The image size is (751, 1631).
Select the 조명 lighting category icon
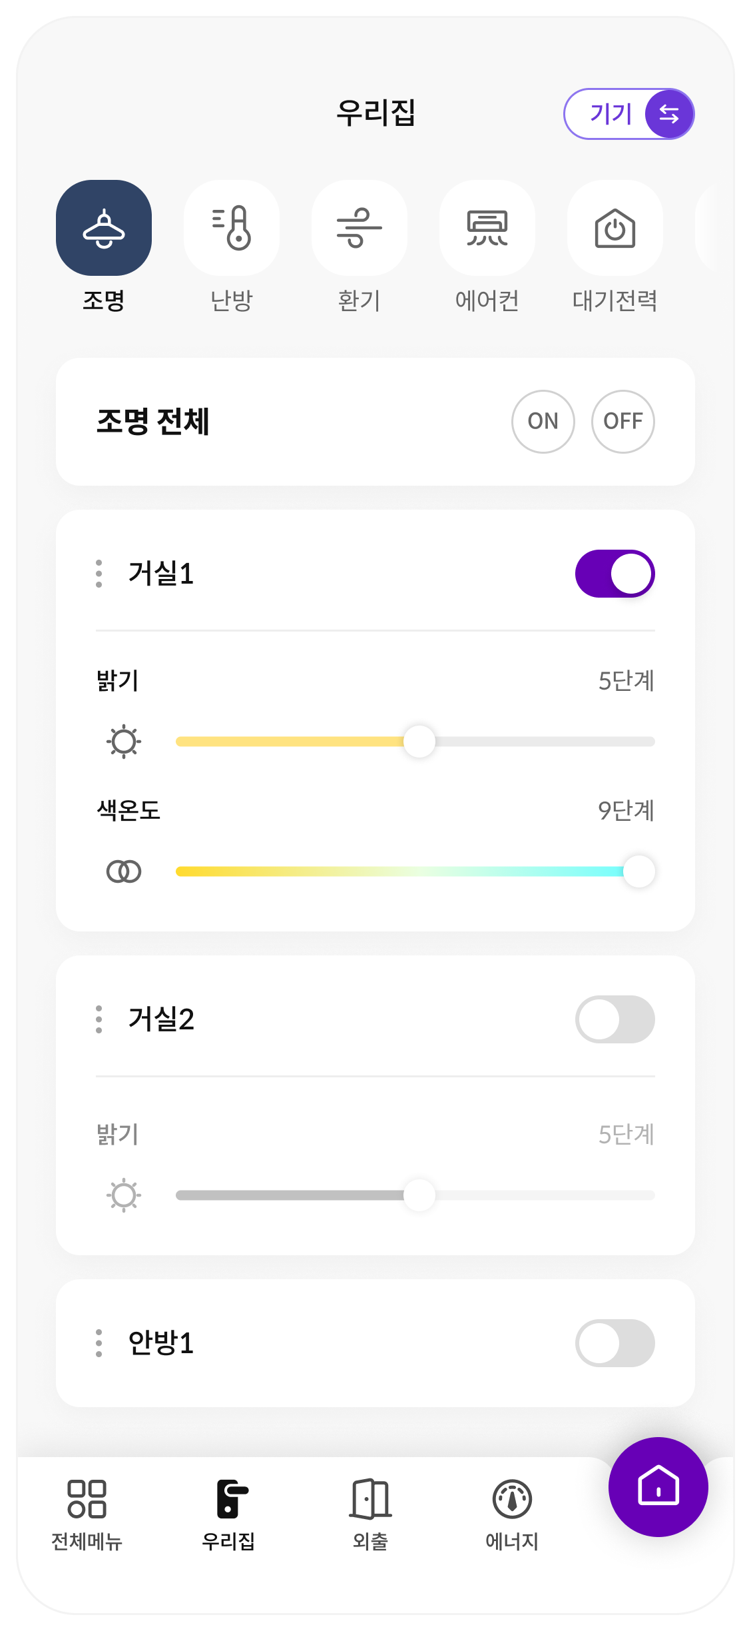pyautogui.click(x=104, y=228)
